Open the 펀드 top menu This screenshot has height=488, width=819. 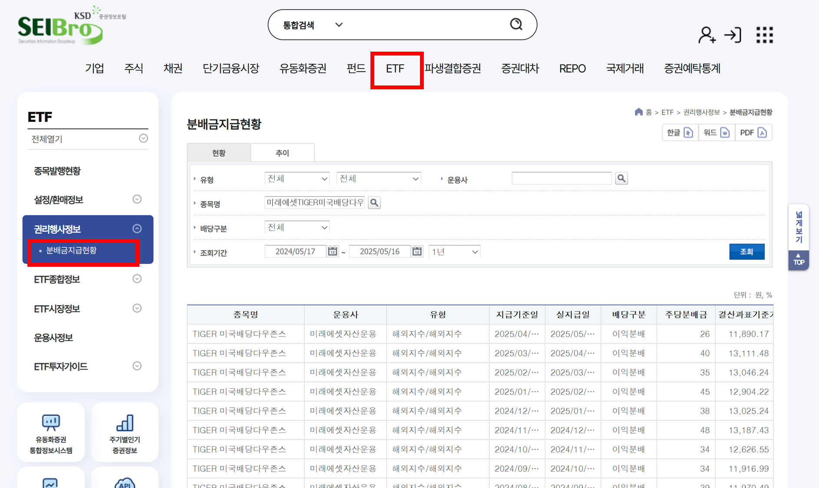(356, 69)
